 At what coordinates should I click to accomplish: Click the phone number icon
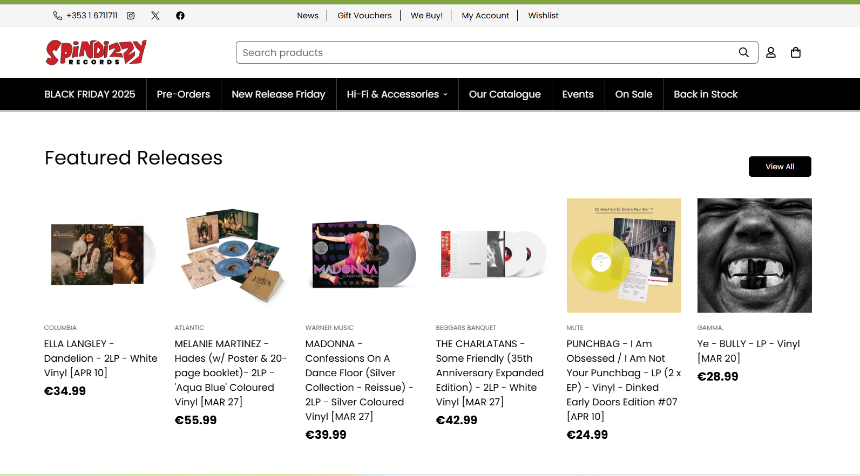(58, 16)
